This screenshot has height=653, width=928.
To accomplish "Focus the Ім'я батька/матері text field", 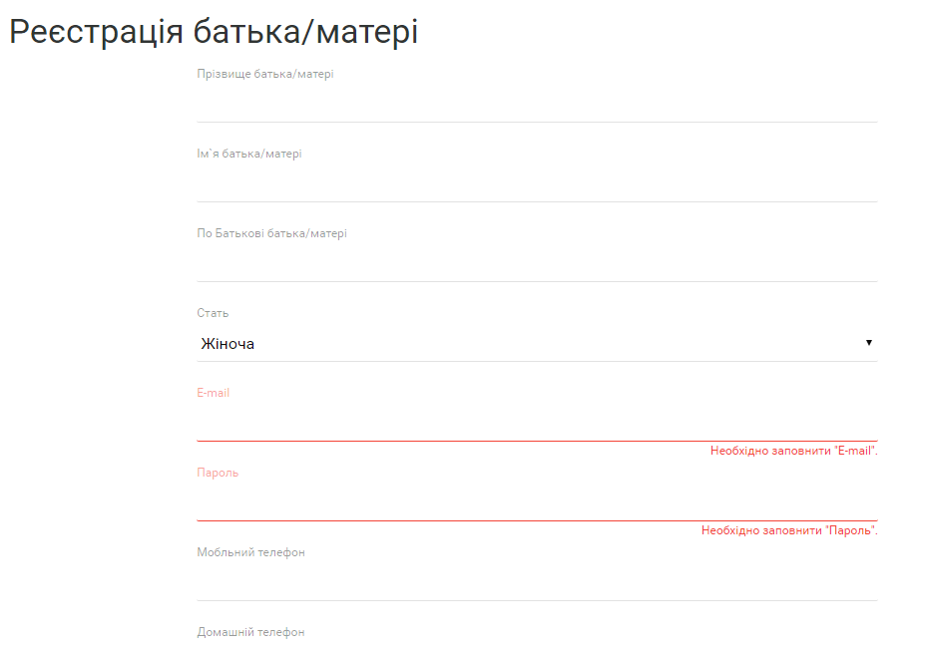I will coord(537,184).
